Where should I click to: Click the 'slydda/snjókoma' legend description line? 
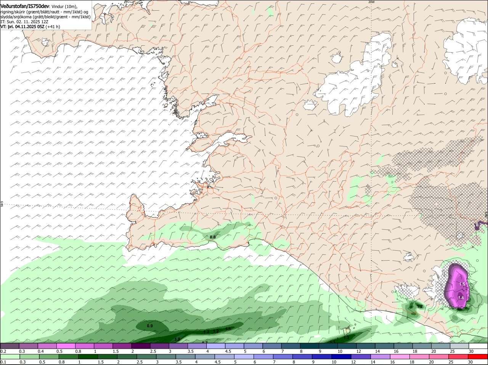45,17
